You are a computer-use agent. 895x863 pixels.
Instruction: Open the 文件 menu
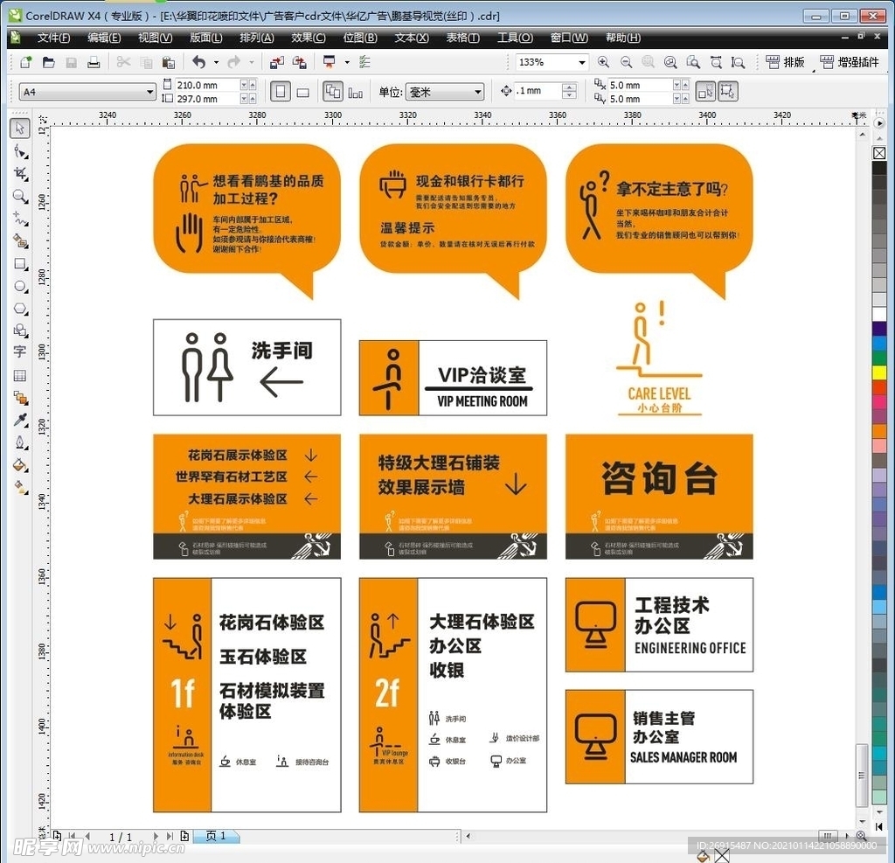53,38
